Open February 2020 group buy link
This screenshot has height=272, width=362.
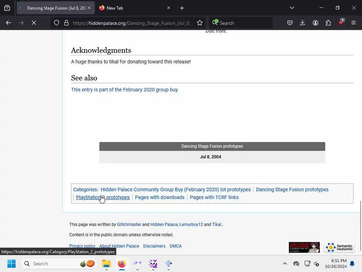[125, 90]
